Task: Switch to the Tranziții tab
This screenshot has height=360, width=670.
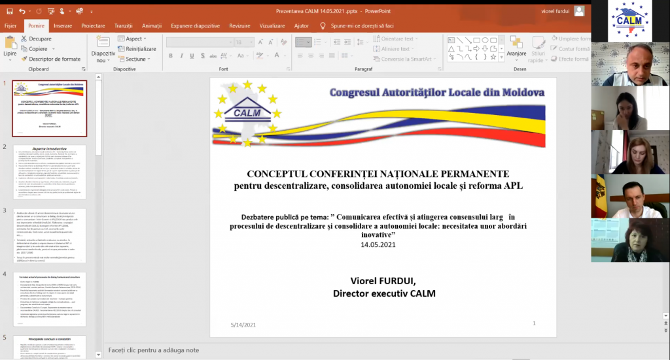Action: pos(124,25)
